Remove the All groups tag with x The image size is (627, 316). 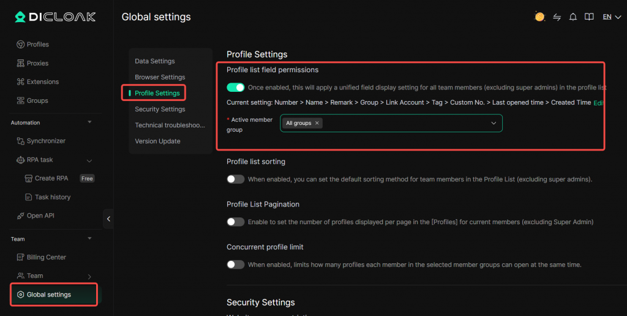click(x=317, y=123)
